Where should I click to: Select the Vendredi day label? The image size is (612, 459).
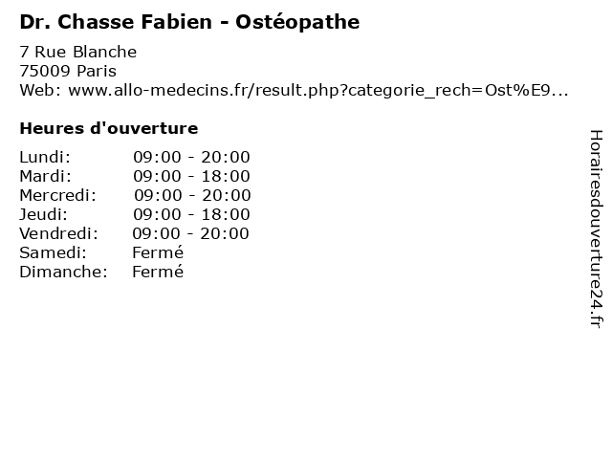tap(58, 233)
